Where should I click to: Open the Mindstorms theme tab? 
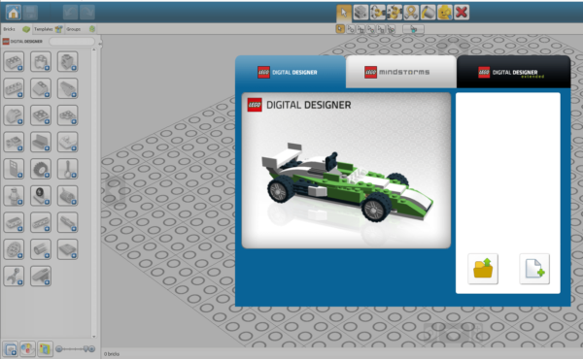coord(400,72)
